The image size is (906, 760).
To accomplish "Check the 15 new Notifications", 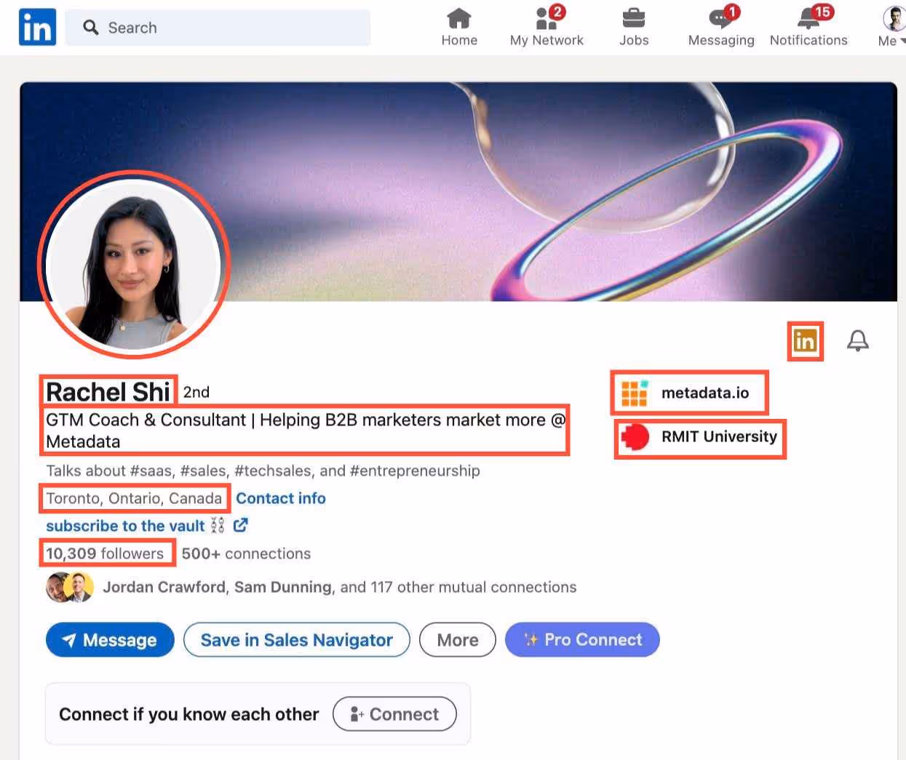I will 808,25.
